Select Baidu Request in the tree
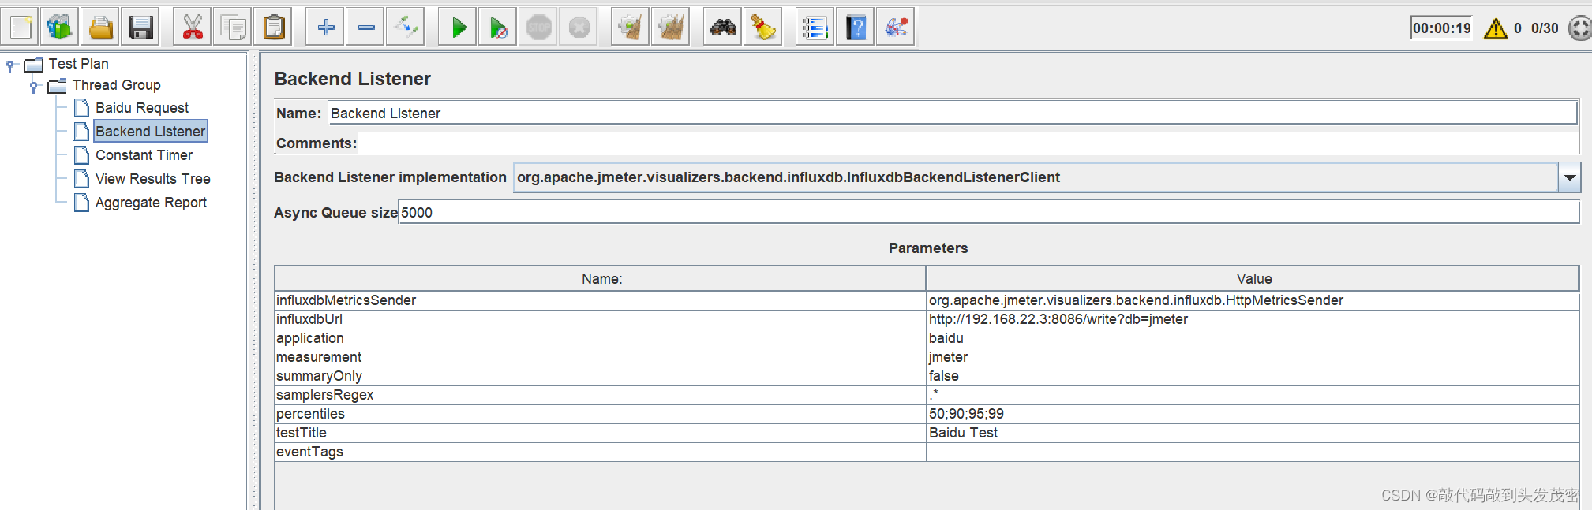1592x510 pixels. pyautogui.click(x=142, y=108)
